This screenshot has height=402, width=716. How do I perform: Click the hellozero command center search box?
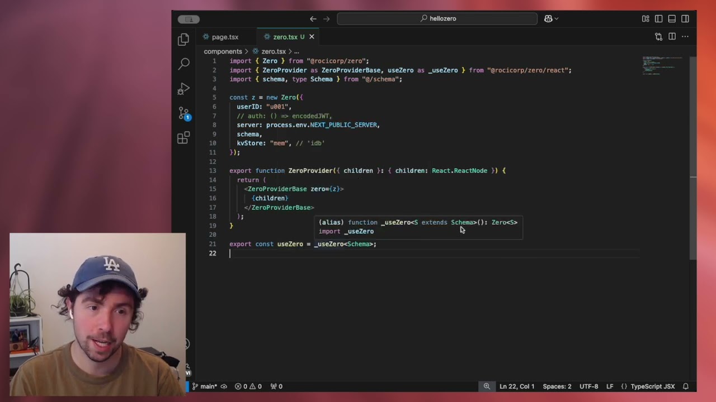[437, 18]
